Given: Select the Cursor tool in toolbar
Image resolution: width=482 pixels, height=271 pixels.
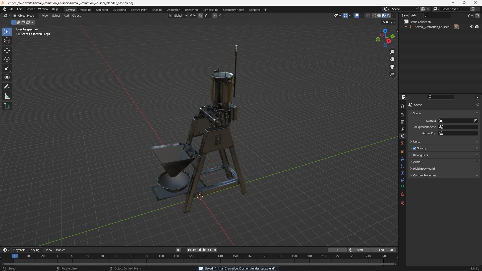Looking at the screenshot, I should pyautogui.click(x=7, y=40).
